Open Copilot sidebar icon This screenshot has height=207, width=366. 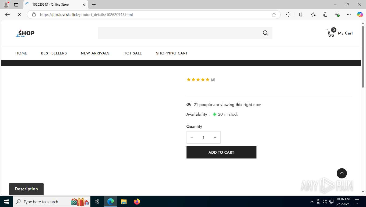360,15
